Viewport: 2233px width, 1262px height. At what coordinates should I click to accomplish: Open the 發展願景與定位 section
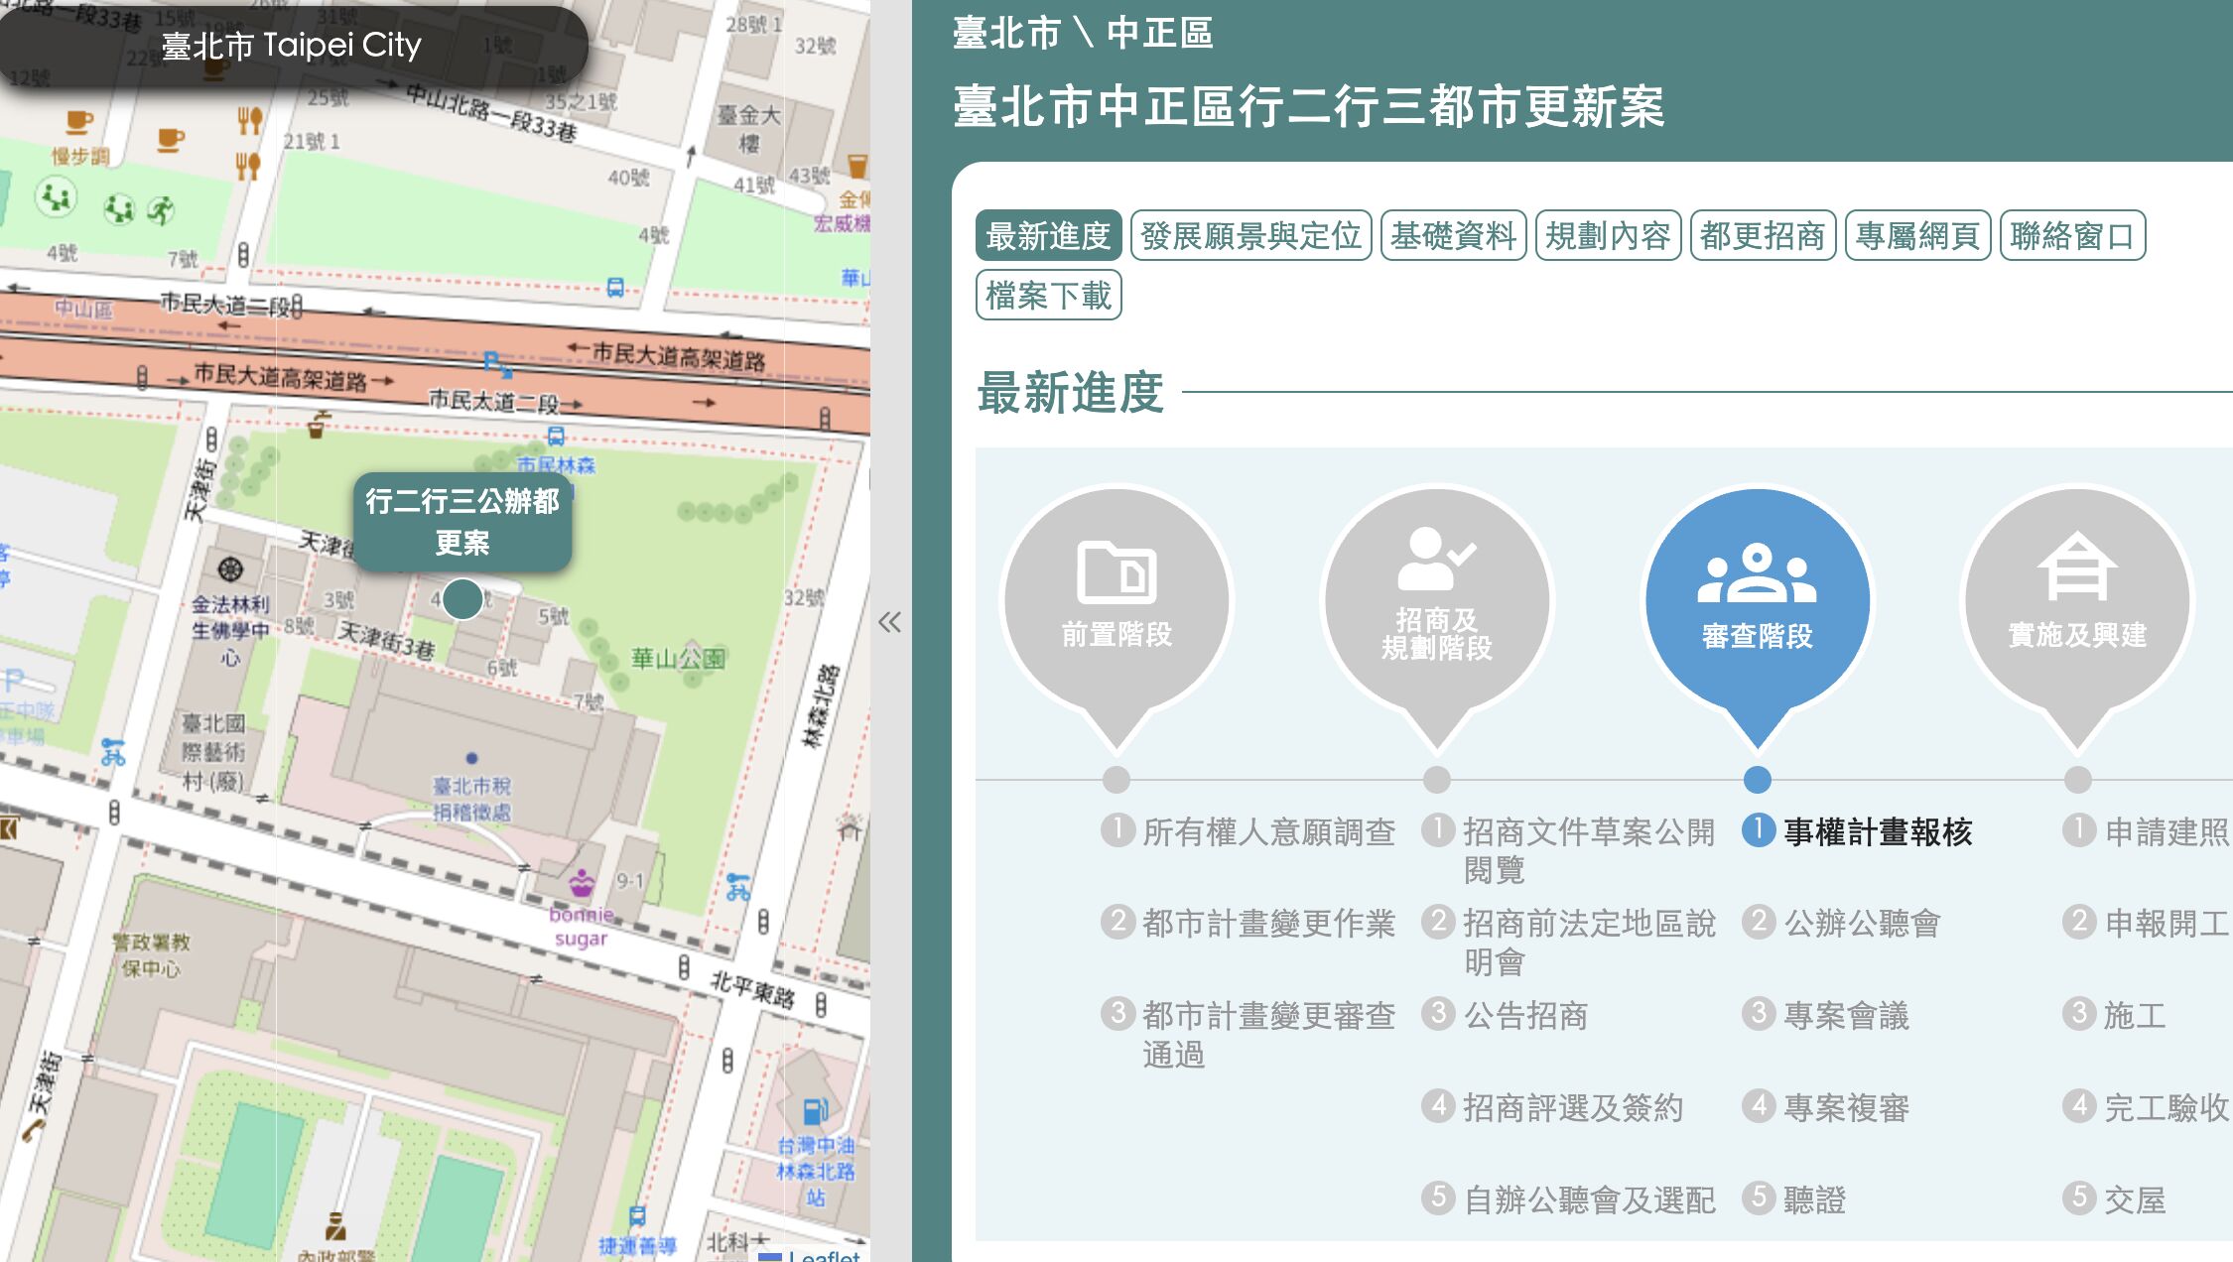pos(1252,236)
